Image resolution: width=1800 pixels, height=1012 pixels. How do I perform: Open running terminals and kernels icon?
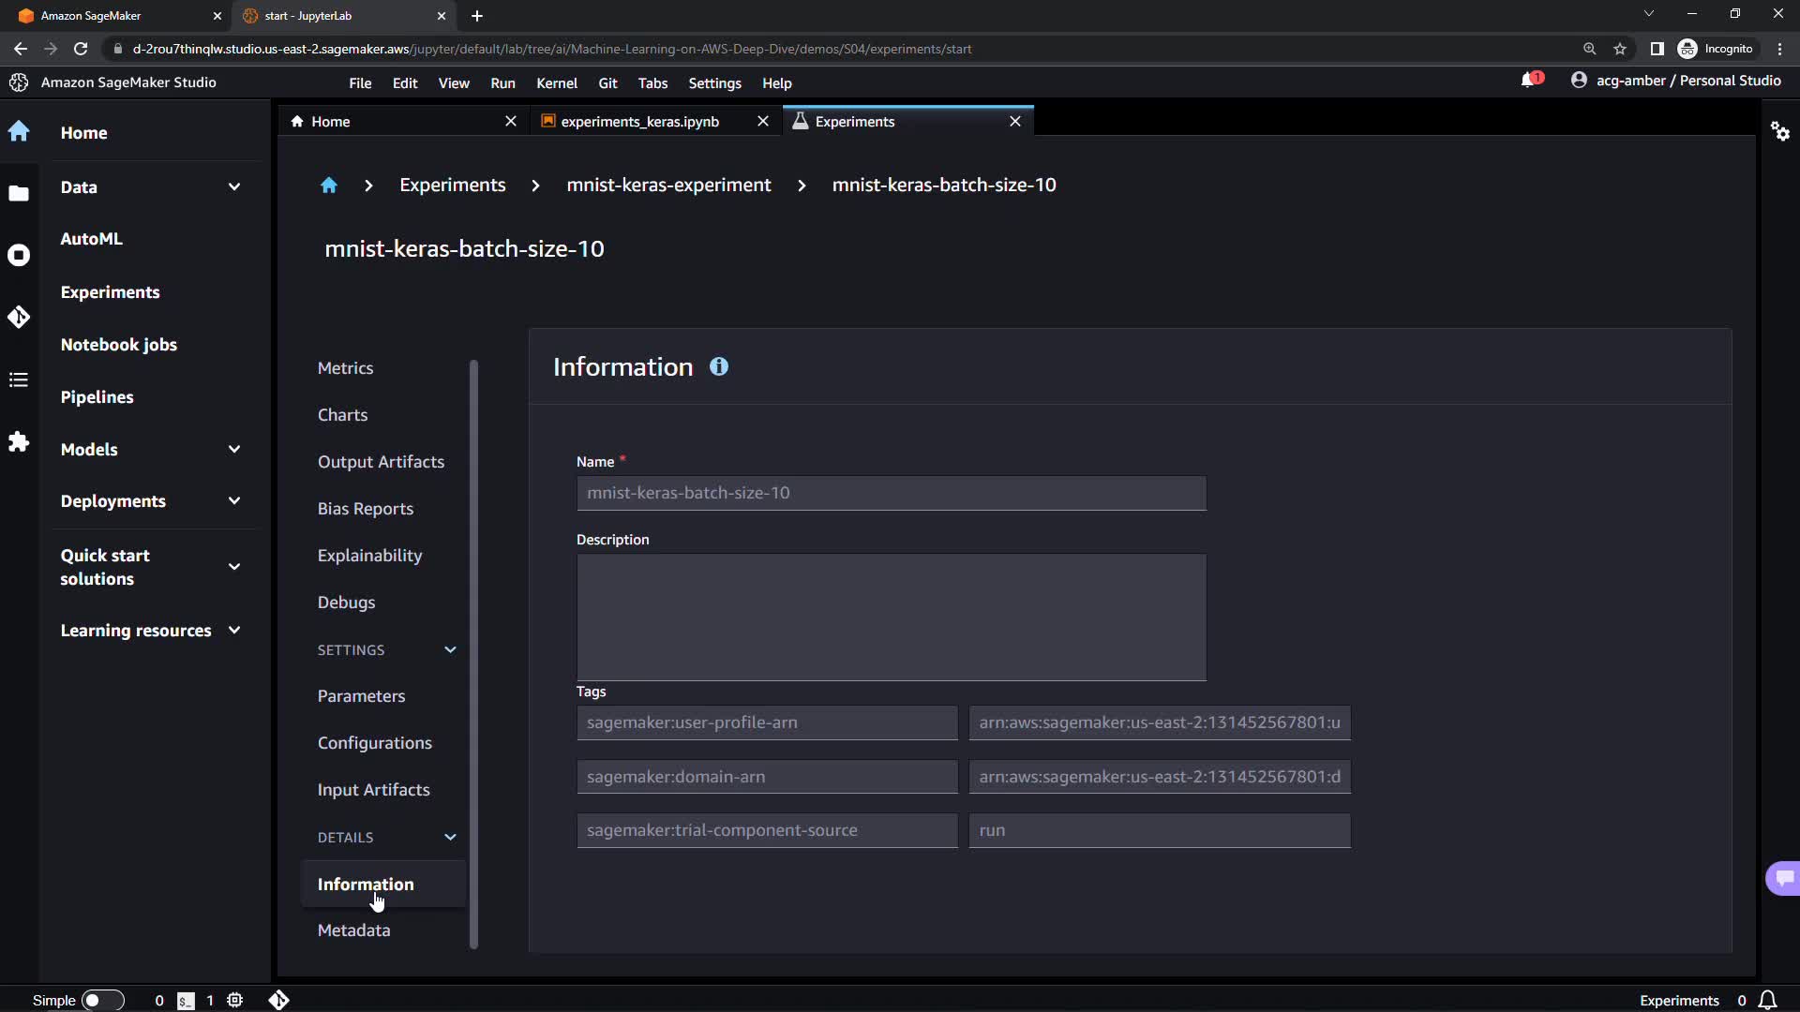pyautogui.click(x=19, y=256)
